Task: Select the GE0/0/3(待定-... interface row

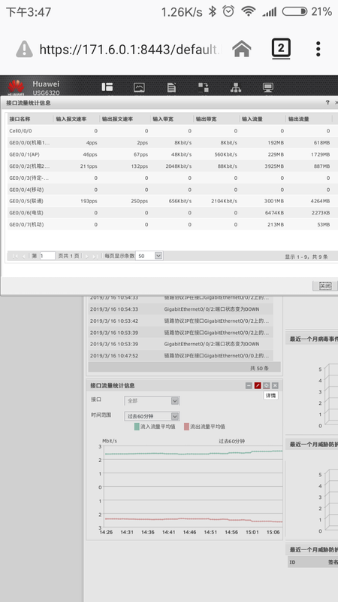Action: (x=173, y=178)
